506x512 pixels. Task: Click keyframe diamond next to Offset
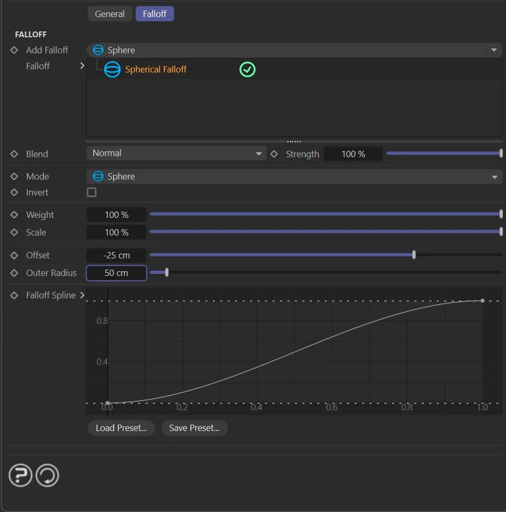coord(14,255)
